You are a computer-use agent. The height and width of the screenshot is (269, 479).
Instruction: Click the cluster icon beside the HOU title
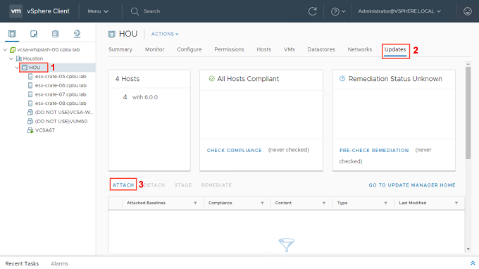click(x=112, y=34)
